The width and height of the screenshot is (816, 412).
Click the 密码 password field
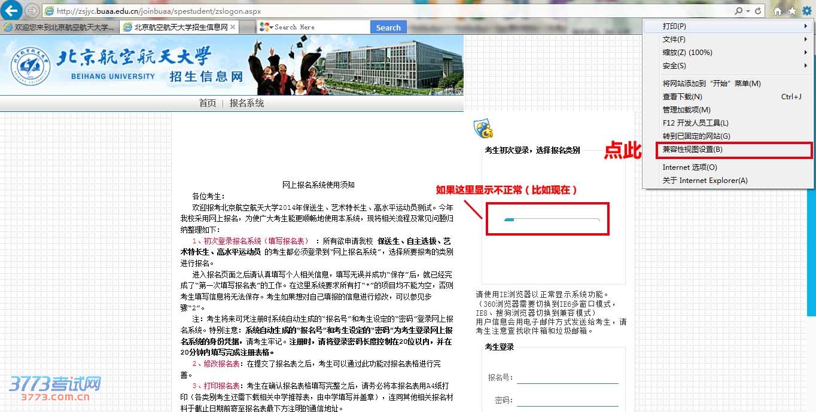[567, 400]
